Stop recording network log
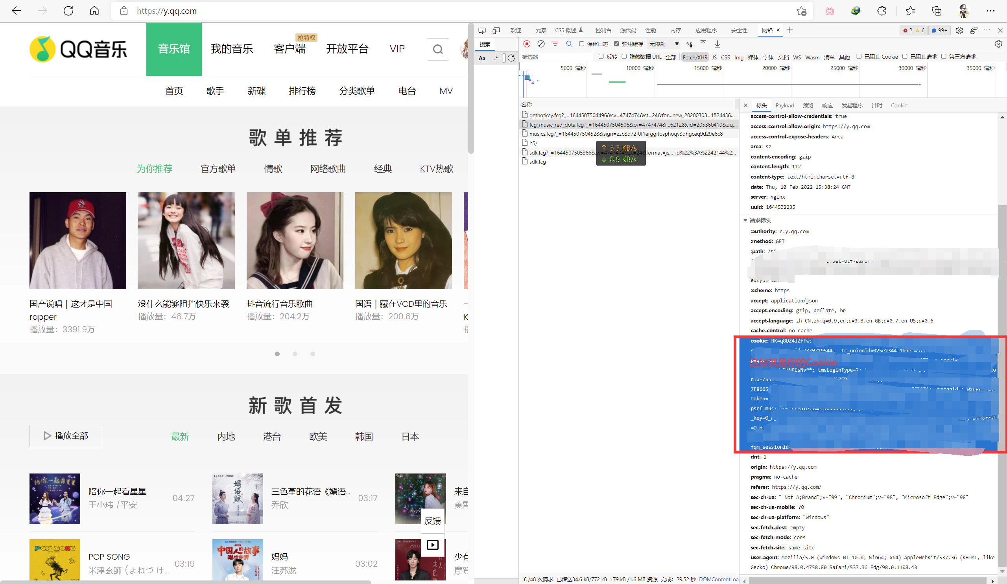 (x=527, y=44)
